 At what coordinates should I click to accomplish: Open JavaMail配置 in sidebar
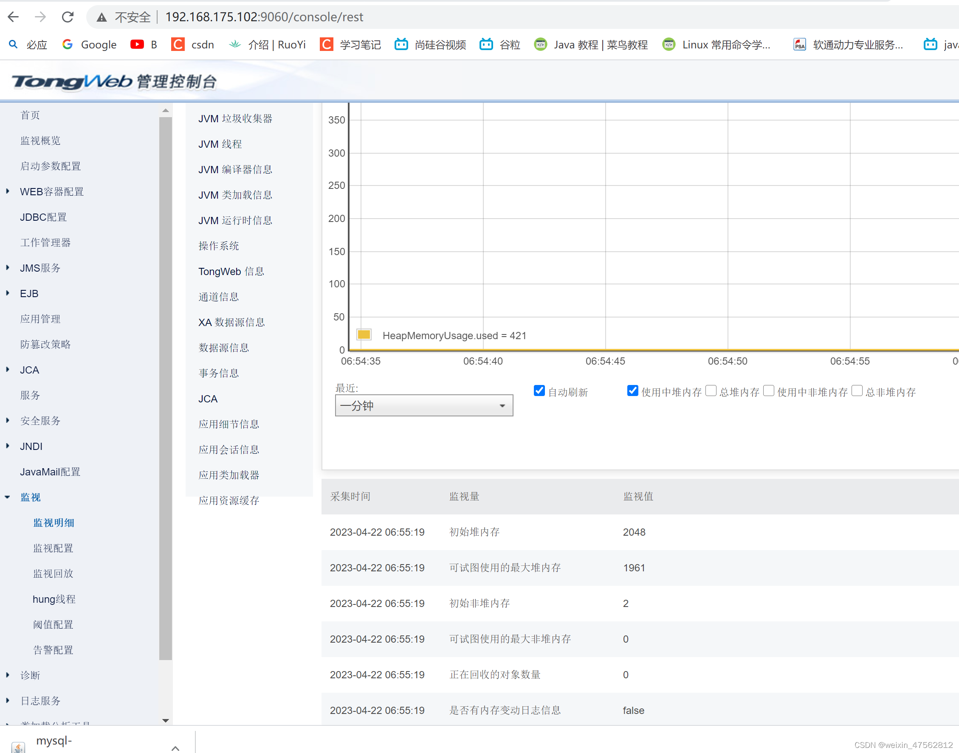(x=50, y=472)
